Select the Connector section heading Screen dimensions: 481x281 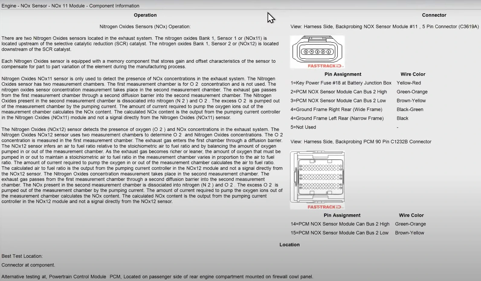[x=434, y=15]
